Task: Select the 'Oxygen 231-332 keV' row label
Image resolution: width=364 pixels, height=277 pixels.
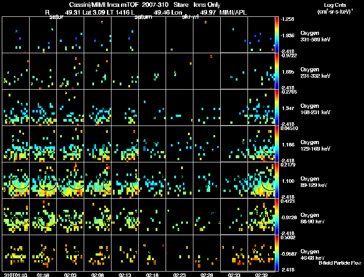Action: coord(315,73)
